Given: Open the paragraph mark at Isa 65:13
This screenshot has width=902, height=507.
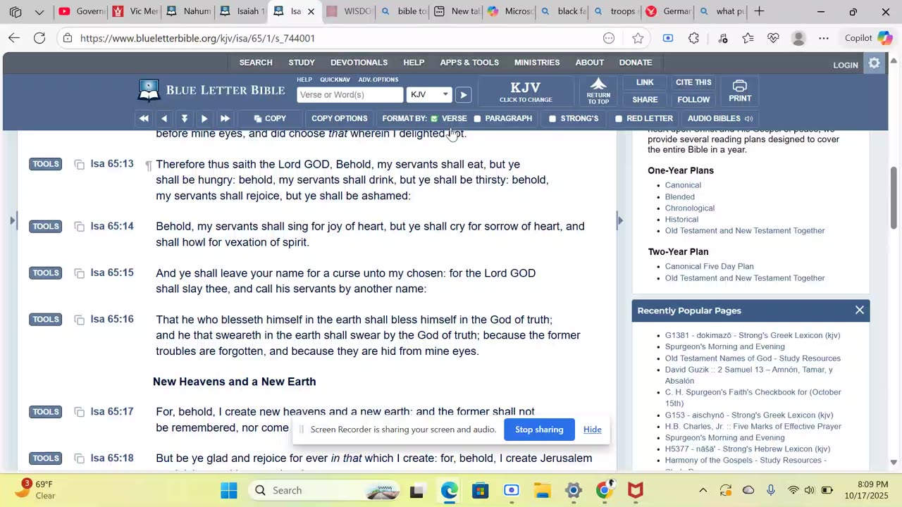Looking at the screenshot, I should click(x=148, y=165).
